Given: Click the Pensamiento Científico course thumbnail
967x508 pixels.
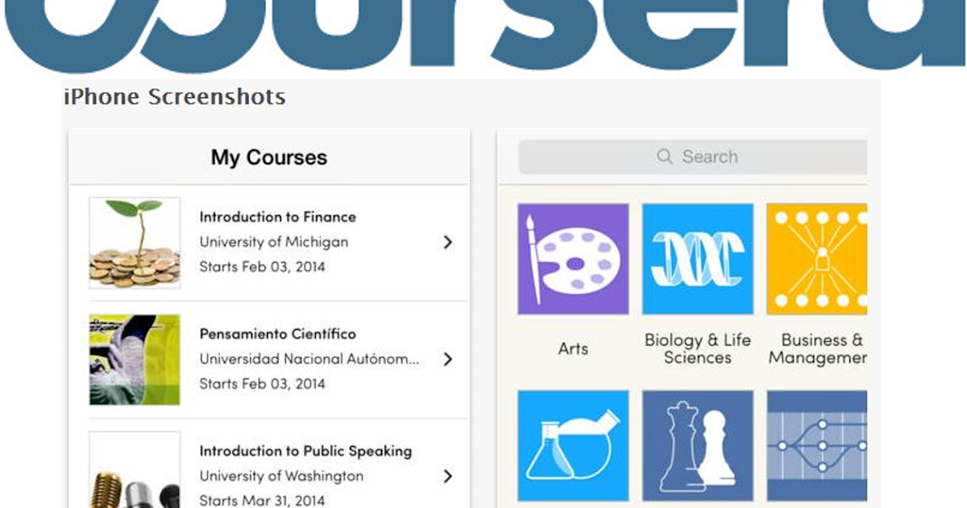Looking at the screenshot, I should (x=135, y=360).
